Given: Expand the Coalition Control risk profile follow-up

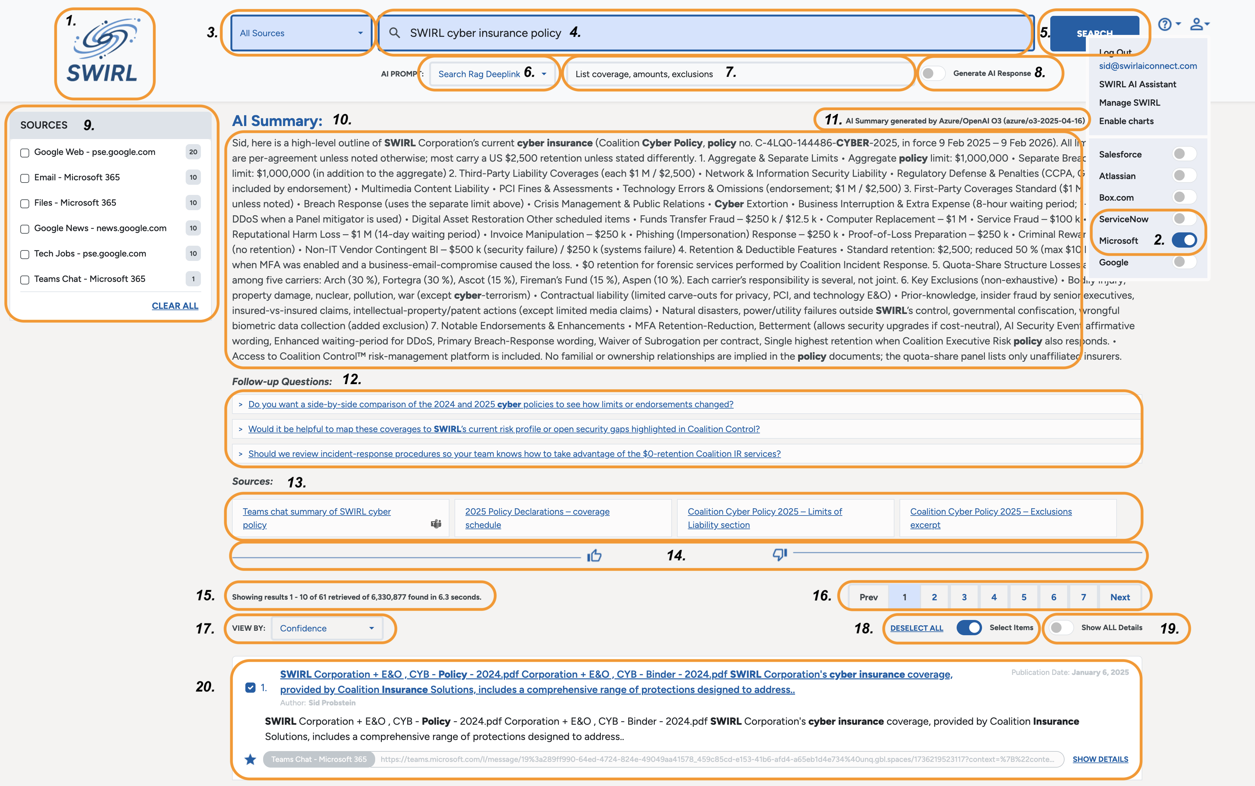Looking at the screenshot, I should click(x=504, y=430).
